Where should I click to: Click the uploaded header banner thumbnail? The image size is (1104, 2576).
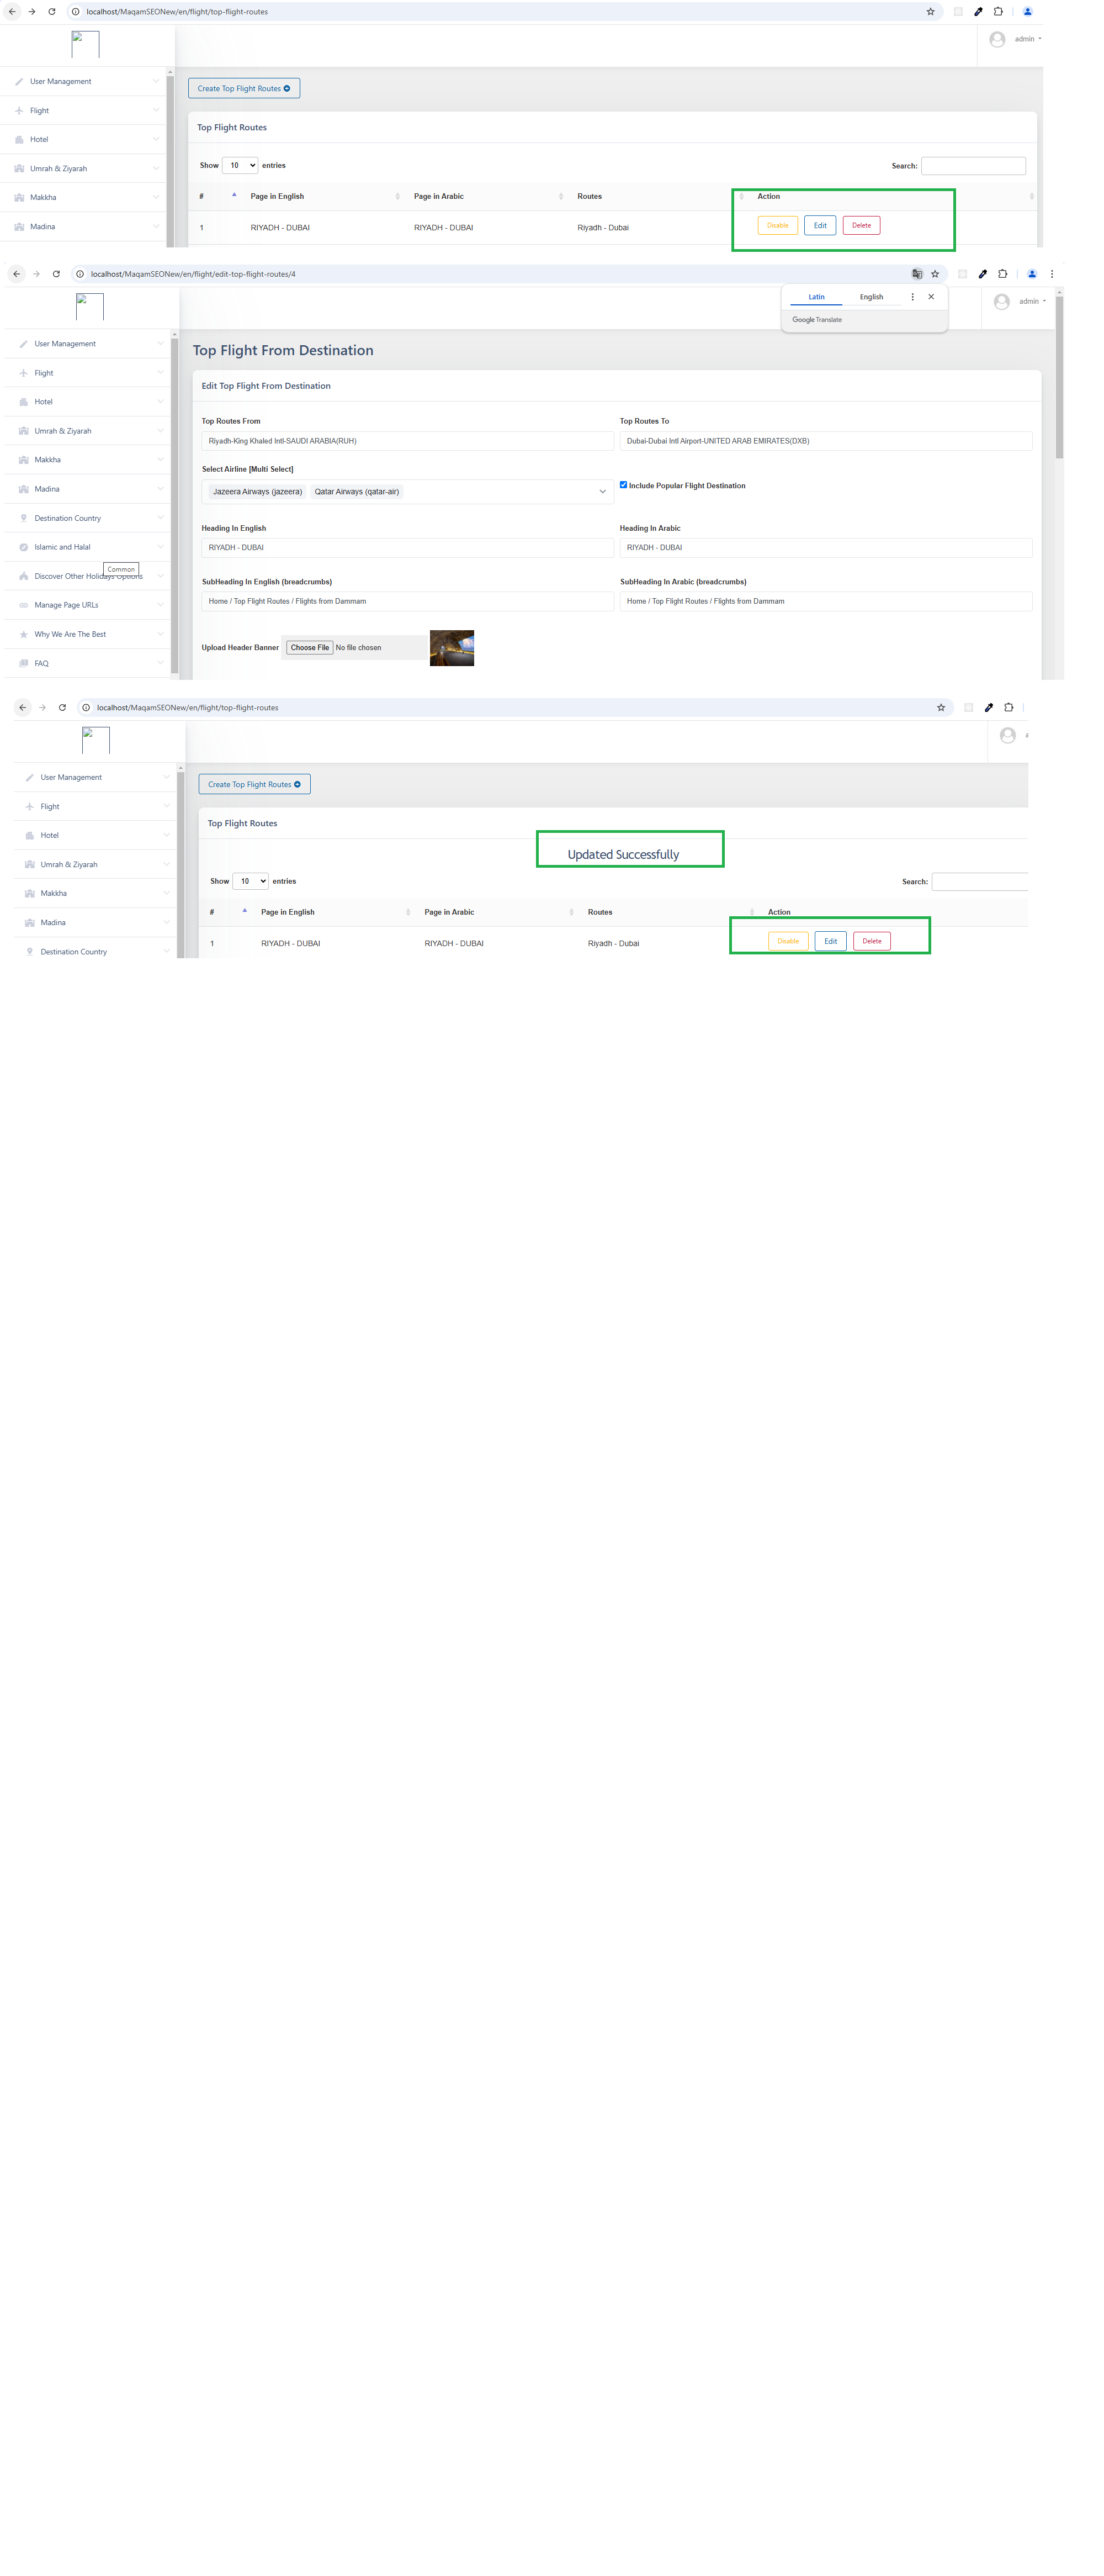coord(452,648)
